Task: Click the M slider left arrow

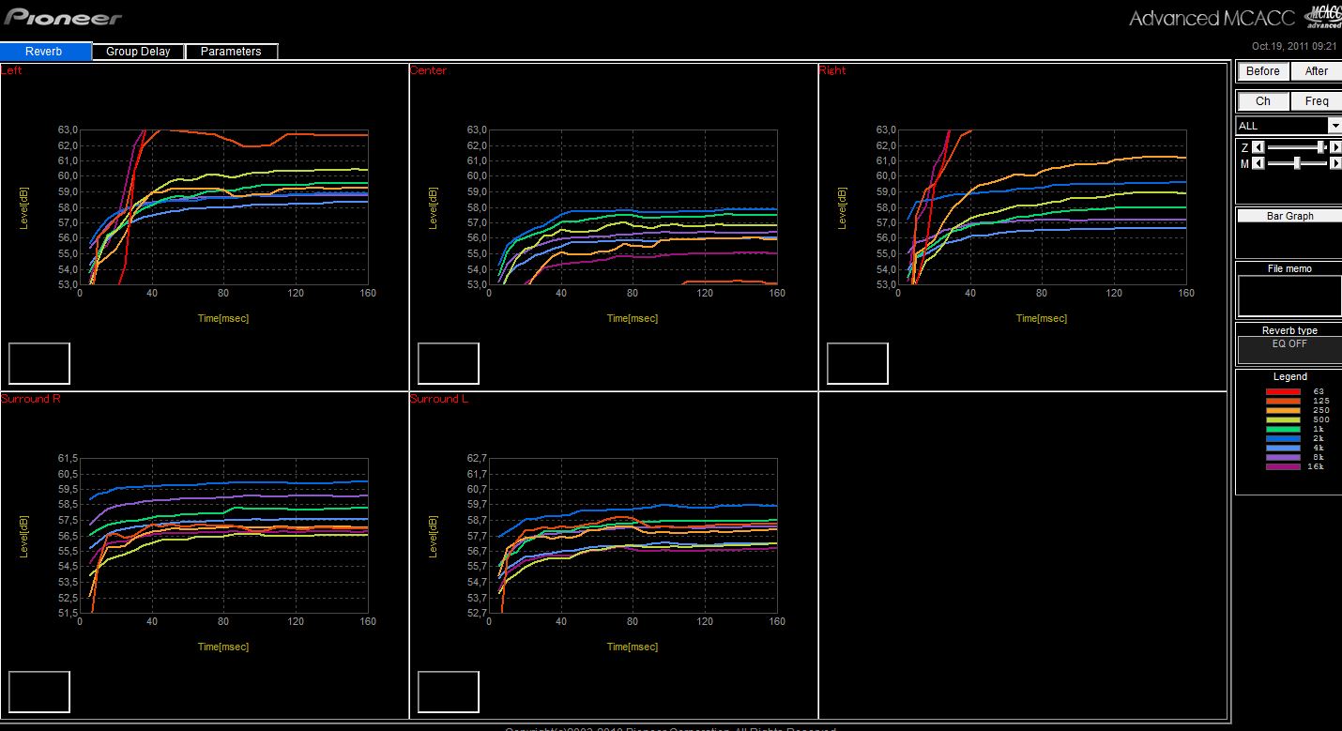Action: pos(1259,163)
